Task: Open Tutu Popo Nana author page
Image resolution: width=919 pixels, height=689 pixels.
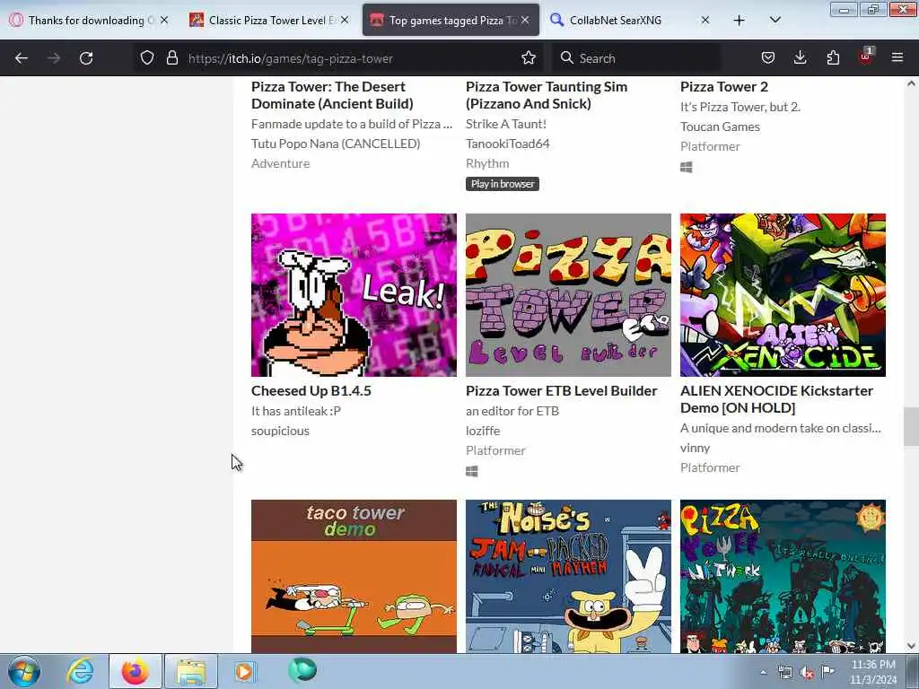Action: coord(336,144)
